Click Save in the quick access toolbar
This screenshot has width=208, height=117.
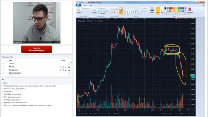(80, 2)
